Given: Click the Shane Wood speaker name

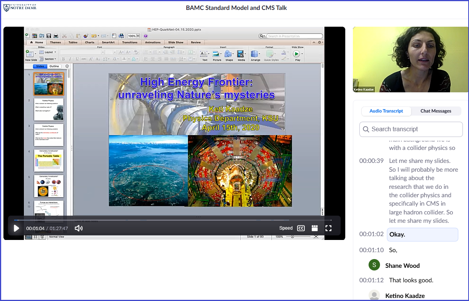Looking at the screenshot, I should pos(403,266).
